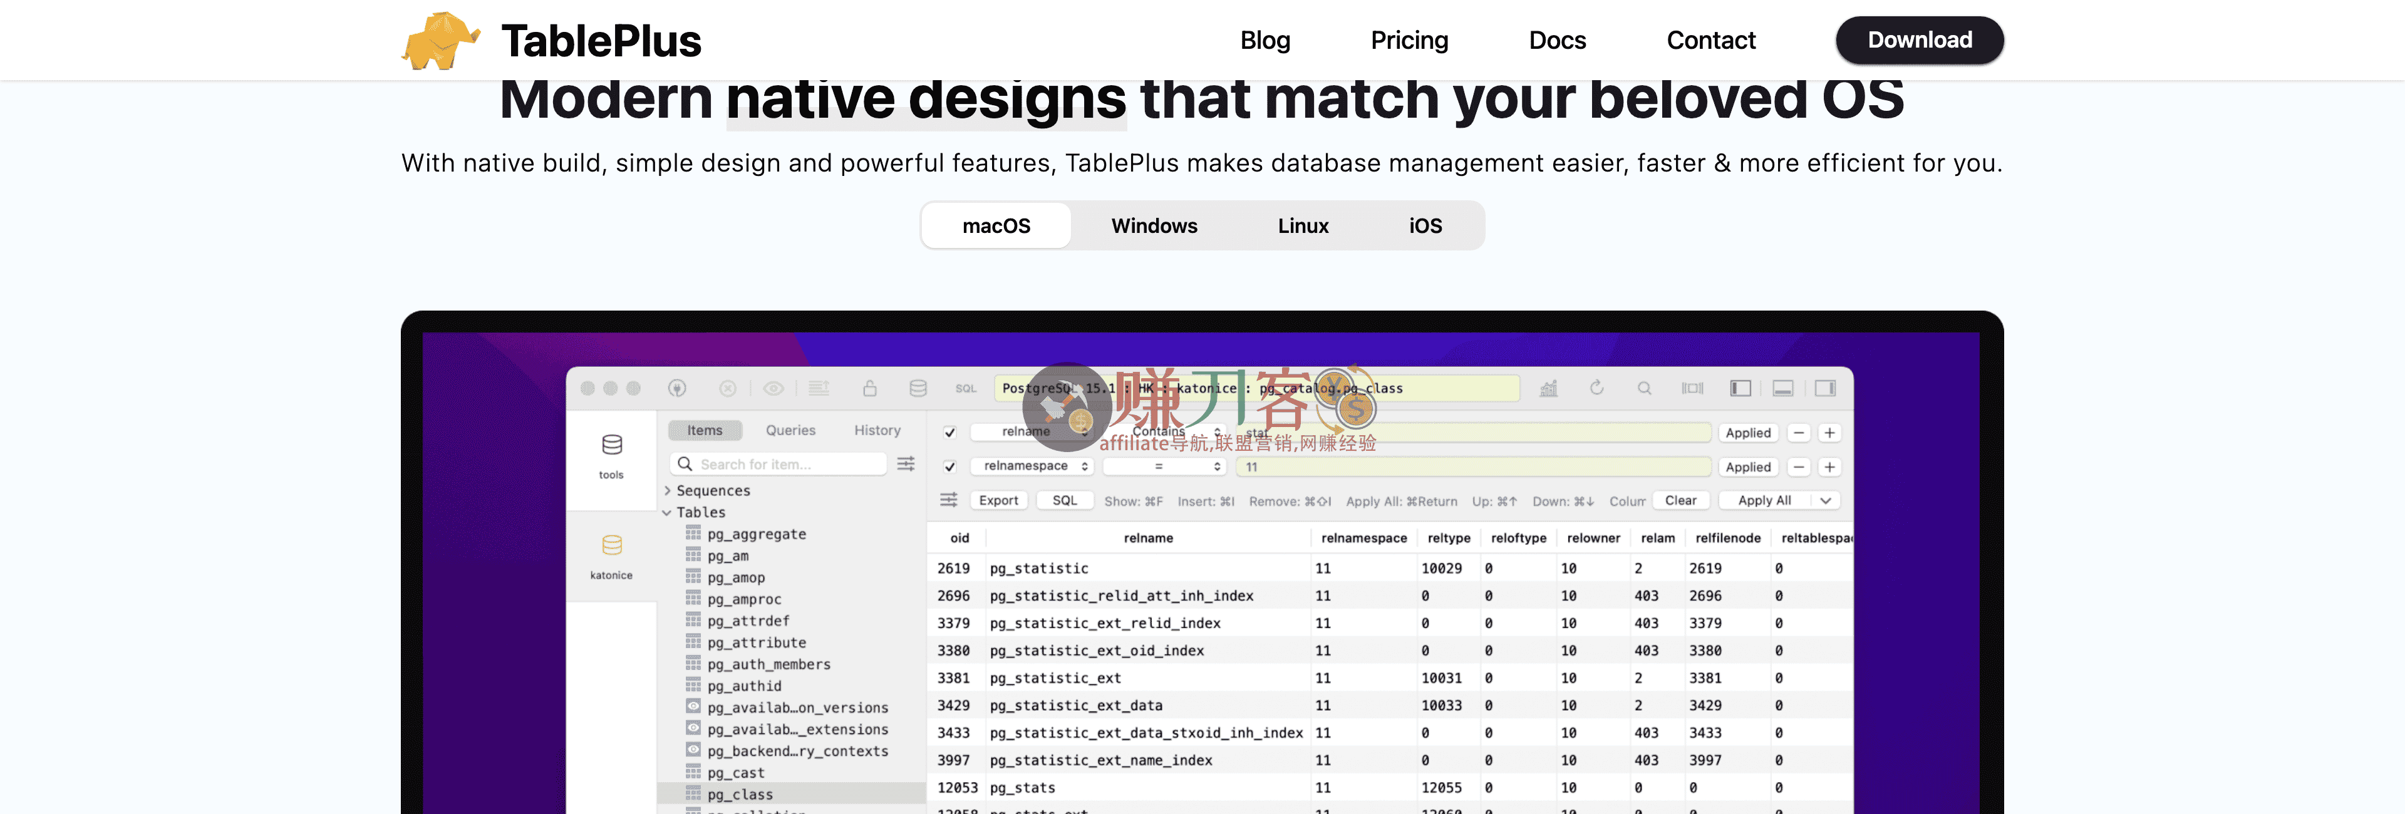Uncheck the relnamespace filter checkbox
This screenshot has height=814, width=2405.
[x=949, y=466]
